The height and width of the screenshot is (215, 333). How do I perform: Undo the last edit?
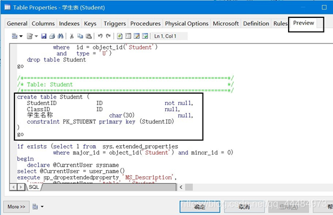tap(100, 36)
